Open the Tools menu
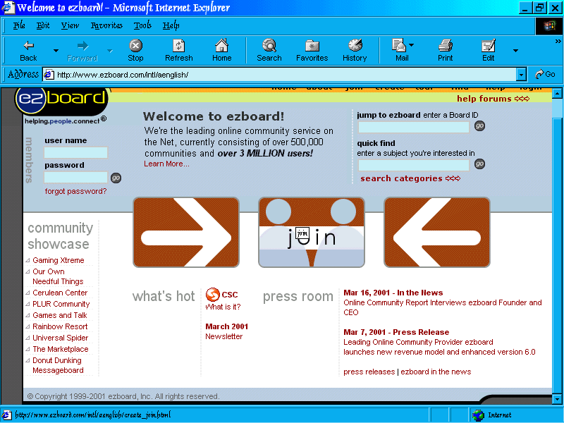This screenshot has height=423, width=564. pyautogui.click(x=142, y=25)
